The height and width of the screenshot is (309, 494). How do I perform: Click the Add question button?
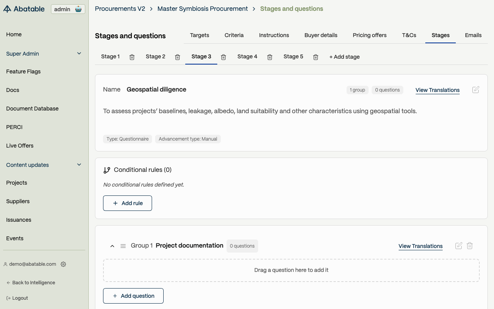(133, 296)
